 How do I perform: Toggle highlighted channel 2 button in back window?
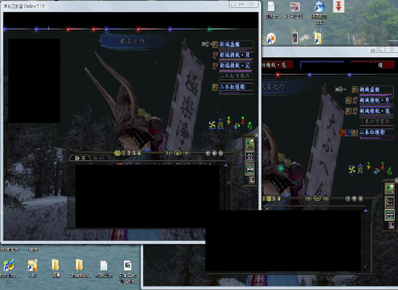(269, 198)
